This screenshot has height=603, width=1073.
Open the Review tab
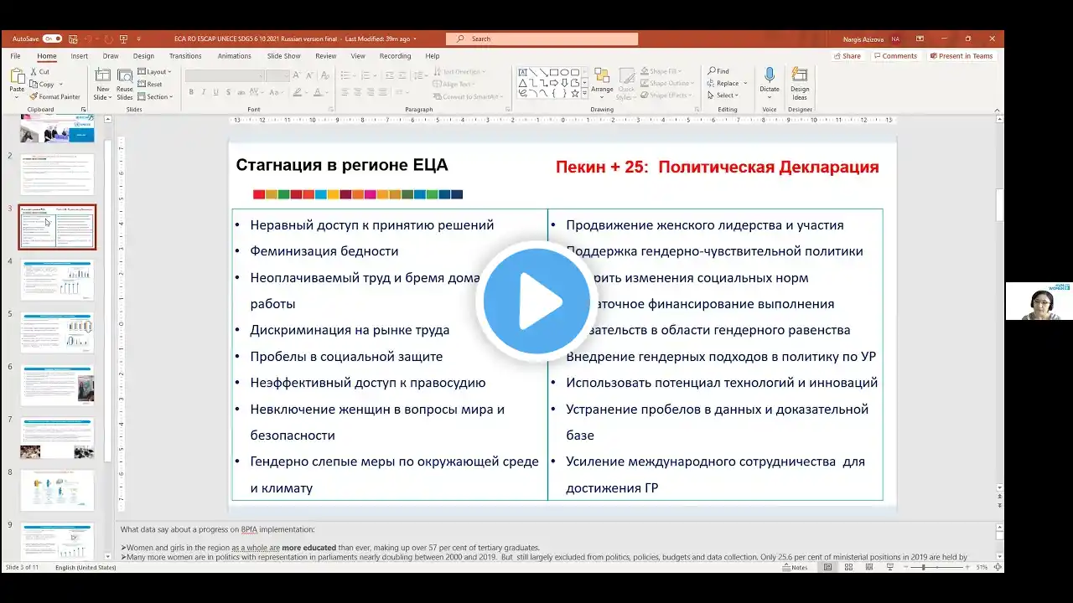point(325,56)
